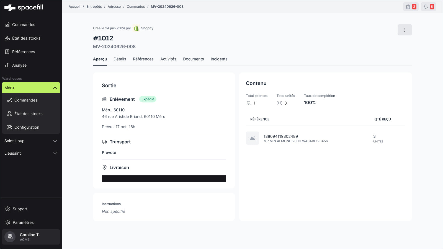Open the three-dot more actions menu
The width and height of the screenshot is (443, 249).
405,30
